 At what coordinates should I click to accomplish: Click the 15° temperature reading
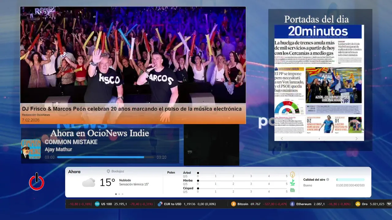107,182
